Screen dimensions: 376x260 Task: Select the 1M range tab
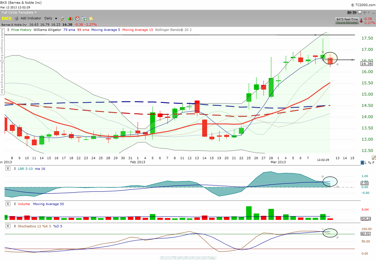[192, 258]
